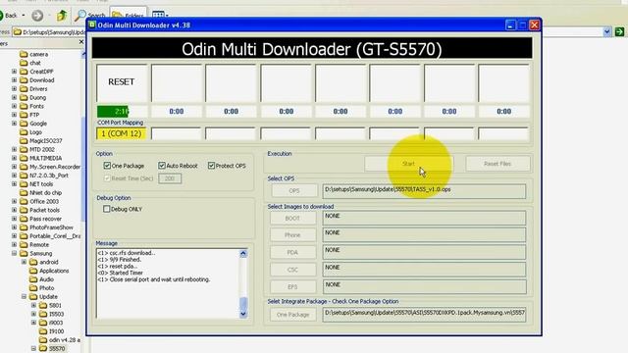Toggle the Protect OPS checkbox
This screenshot has width=628, height=353.
[x=212, y=166]
